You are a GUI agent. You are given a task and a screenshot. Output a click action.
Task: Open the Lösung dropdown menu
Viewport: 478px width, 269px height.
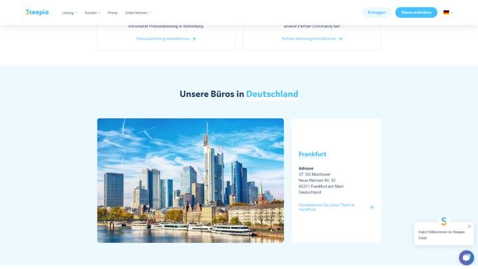click(x=70, y=13)
